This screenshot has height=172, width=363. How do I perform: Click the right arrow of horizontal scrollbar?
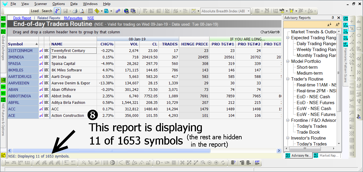click(x=279, y=151)
